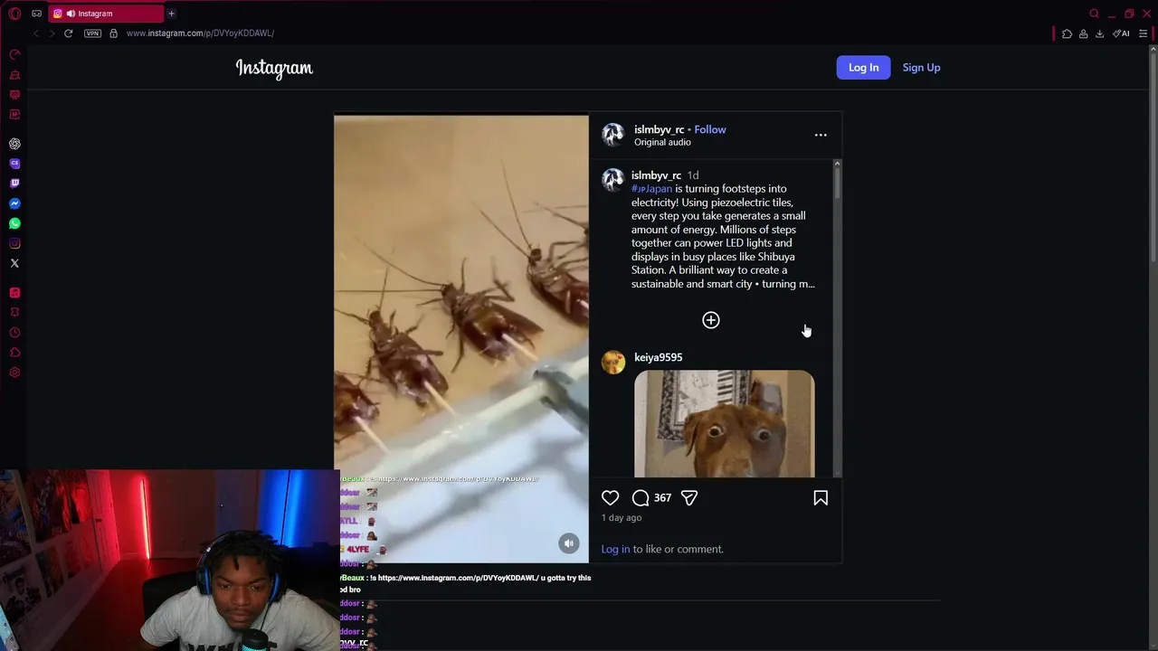
Task: Open keiya9595 commenter profile
Action: click(658, 357)
